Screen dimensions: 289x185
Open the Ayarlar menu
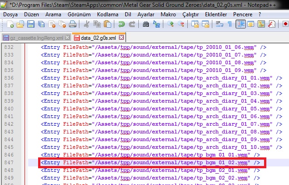[146, 14]
